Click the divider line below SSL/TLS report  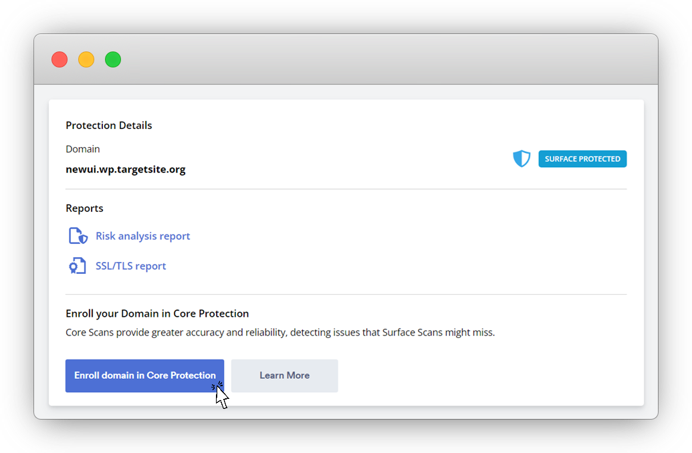tap(346, 294)
